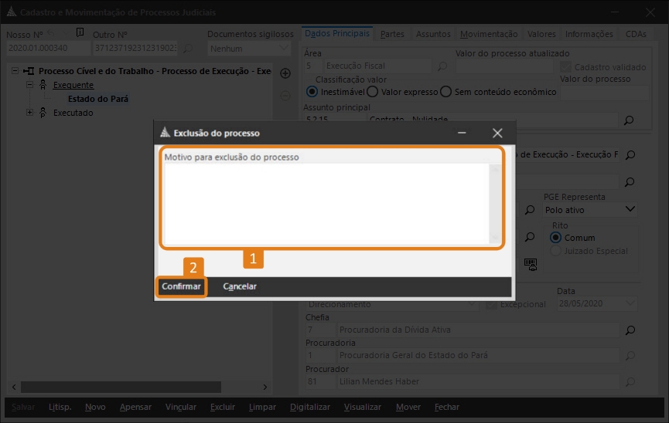Select Comum under Rito

tap(555, 238)
